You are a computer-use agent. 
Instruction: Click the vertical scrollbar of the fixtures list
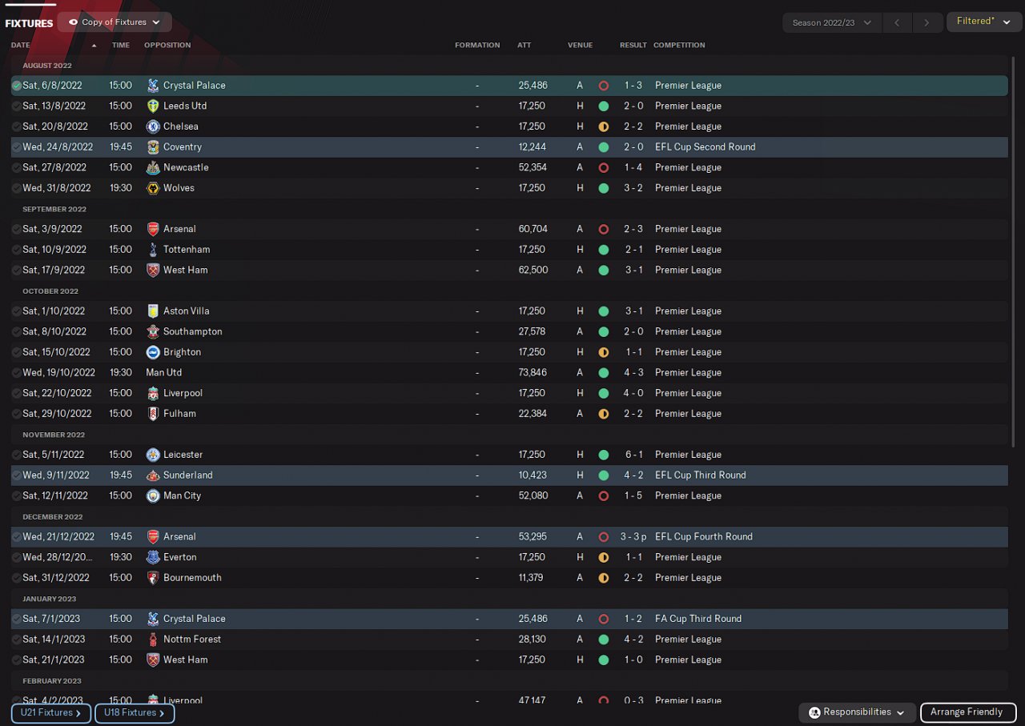[1015, 252]
